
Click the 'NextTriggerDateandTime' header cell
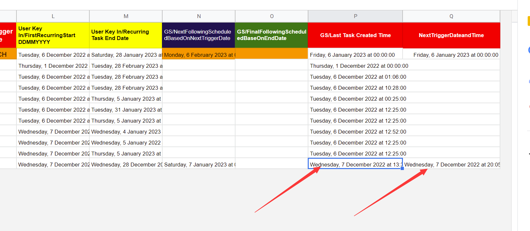coord(451,35)
